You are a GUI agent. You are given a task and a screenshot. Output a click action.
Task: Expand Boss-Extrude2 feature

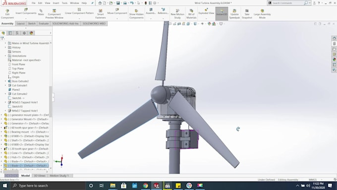(5, 81)
